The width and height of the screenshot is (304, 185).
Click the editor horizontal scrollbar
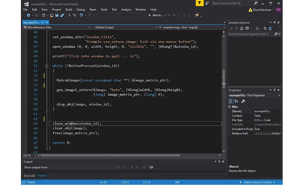click(x=110, y=155)
